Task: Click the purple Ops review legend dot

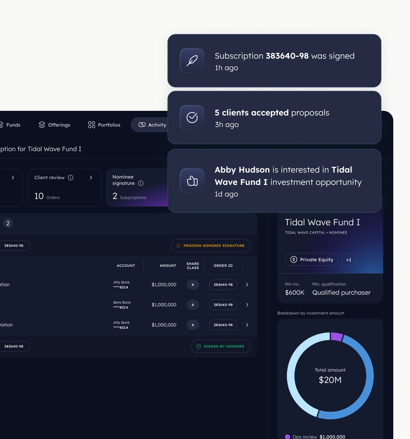Action: coord(287,437)
